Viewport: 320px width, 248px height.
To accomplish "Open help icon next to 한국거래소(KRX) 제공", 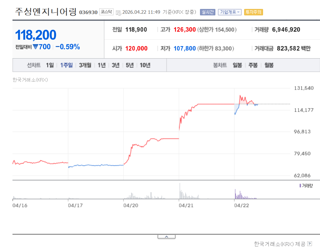I will 309,244.
